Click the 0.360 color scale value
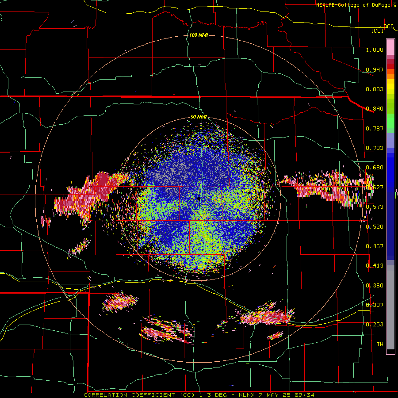398x398 pixels. click(x=375, y=286)
